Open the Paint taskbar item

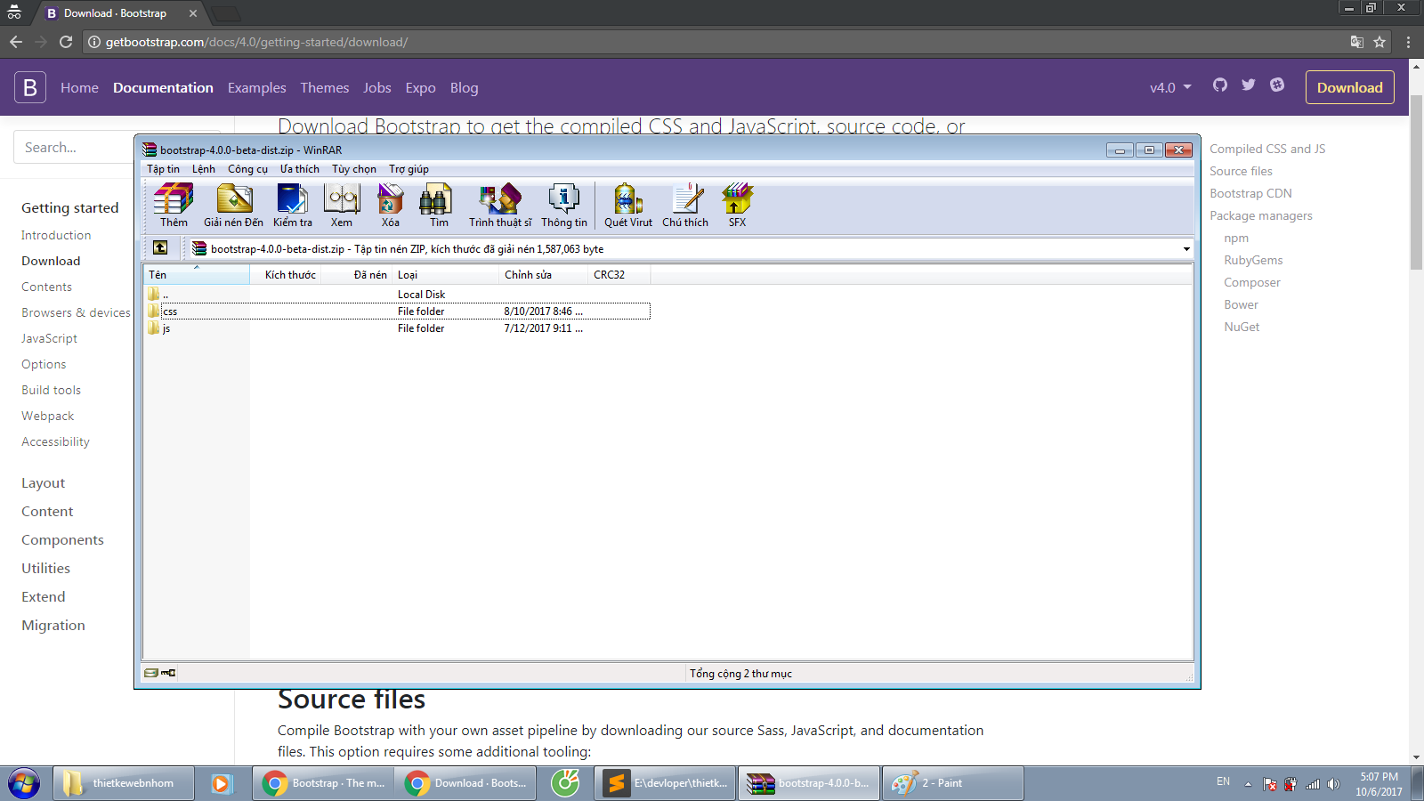pyautogui.click(x=952, y=783)
